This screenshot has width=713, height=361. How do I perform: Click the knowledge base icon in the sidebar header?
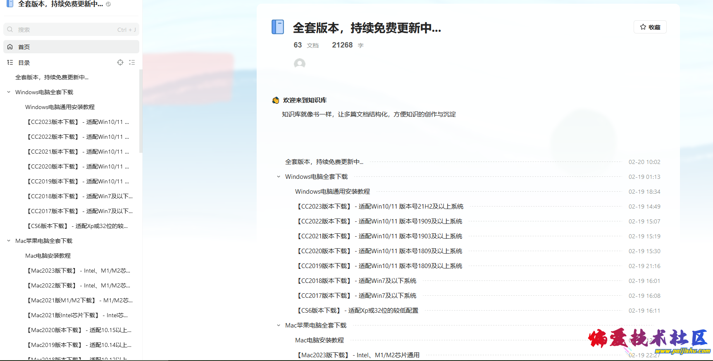click(x=10, y=4)
